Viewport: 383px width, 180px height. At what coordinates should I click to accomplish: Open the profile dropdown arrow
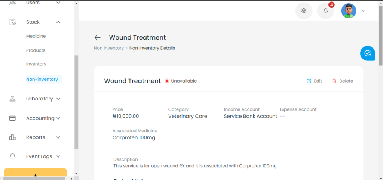(x=363, y=11)
